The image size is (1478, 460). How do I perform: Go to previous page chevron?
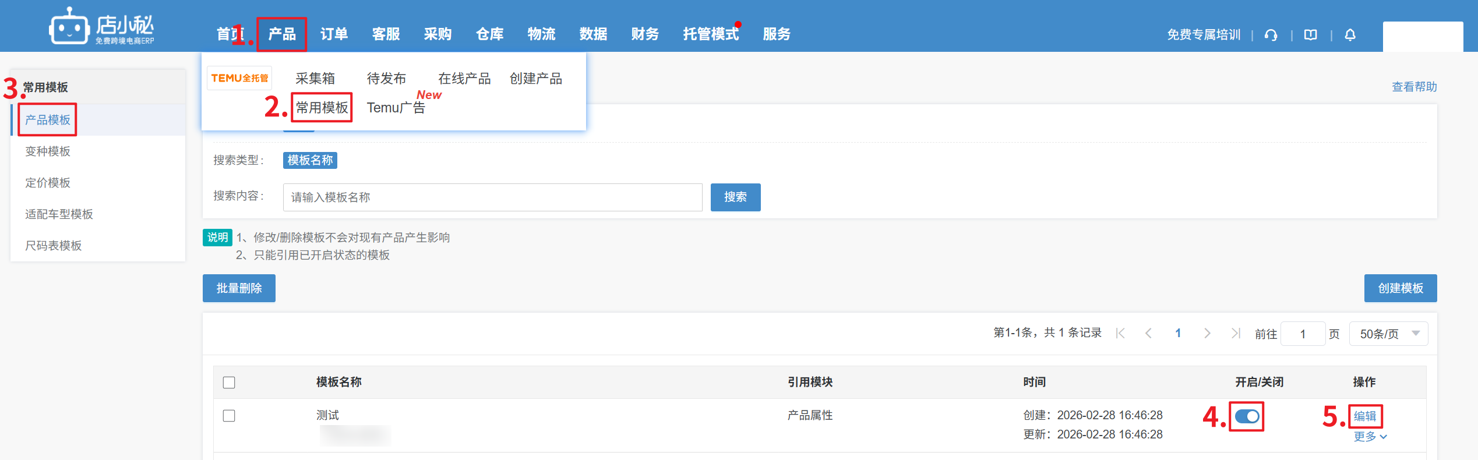(x=1148, y=333)
